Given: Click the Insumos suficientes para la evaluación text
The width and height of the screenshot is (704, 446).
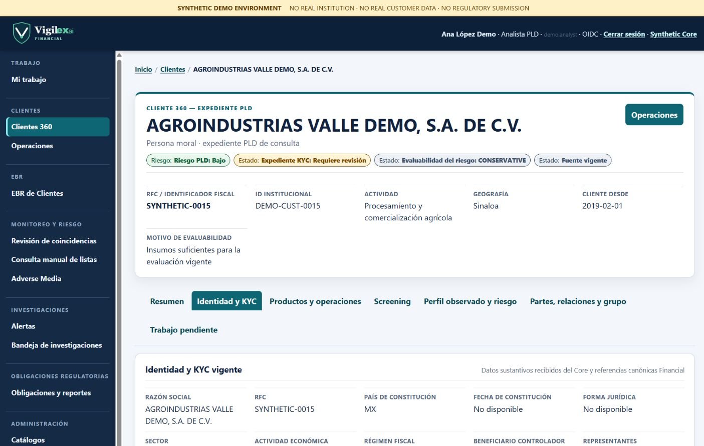Looking at the screenshot, I should pyautogui.click(x=193, y=256).
